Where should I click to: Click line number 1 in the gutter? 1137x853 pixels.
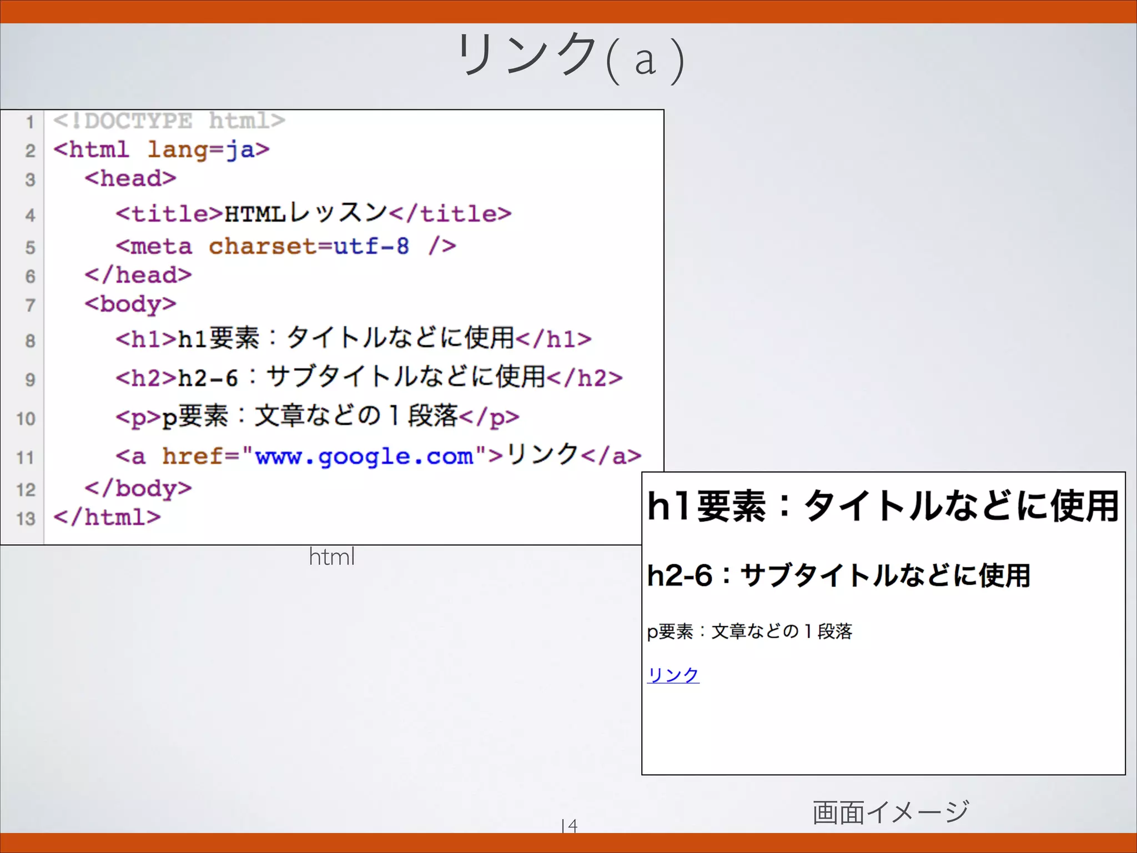(x=30, y=122)
